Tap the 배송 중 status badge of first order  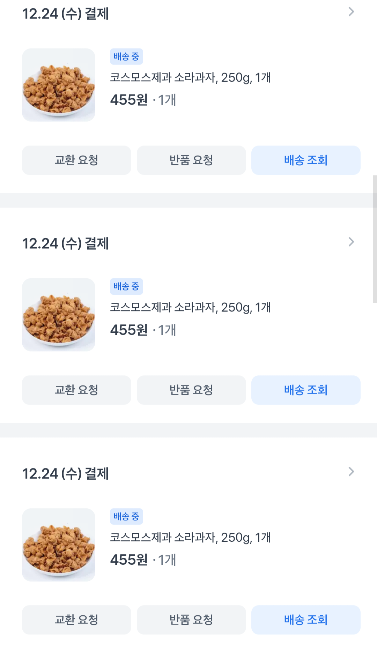(126, 57)
